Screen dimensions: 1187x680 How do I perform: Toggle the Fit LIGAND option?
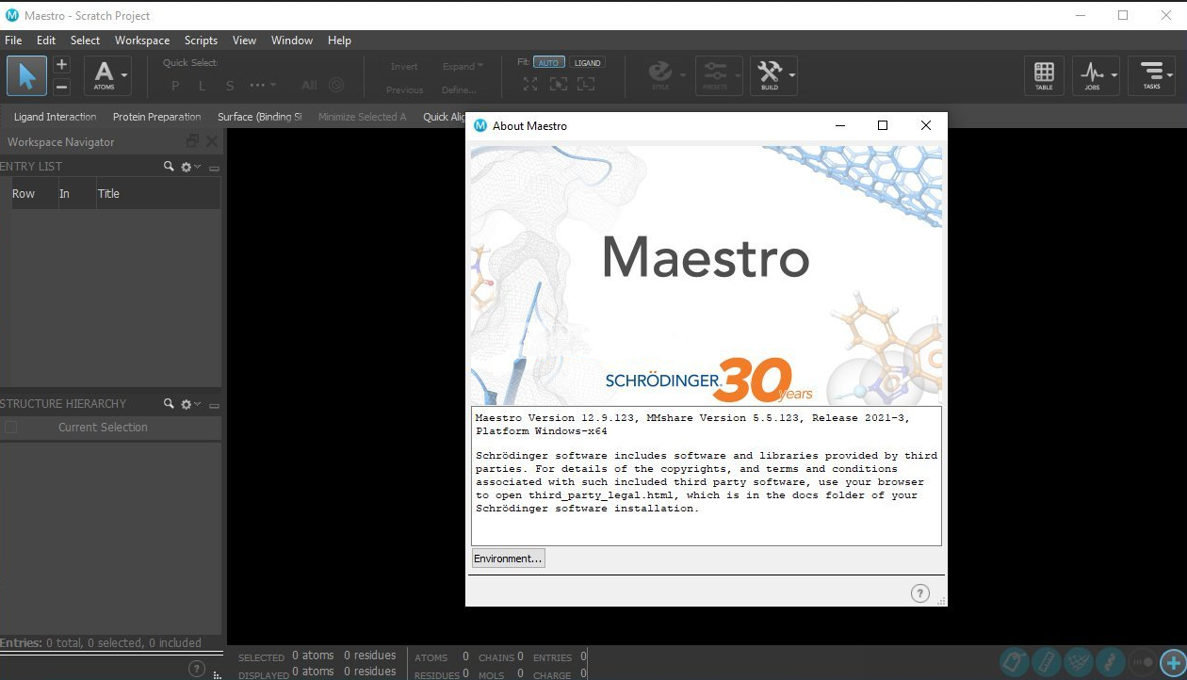(x=587, y=63)
